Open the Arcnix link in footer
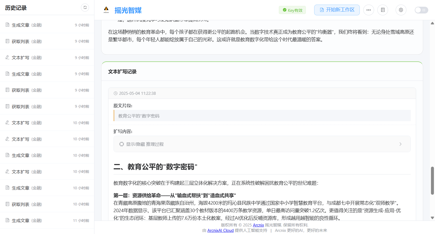The width and height of the screenshot is (435, 234). click(258, 225)
